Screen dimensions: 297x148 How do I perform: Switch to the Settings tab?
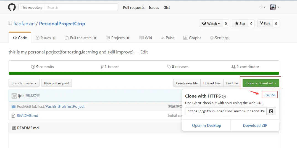[219, 38]
